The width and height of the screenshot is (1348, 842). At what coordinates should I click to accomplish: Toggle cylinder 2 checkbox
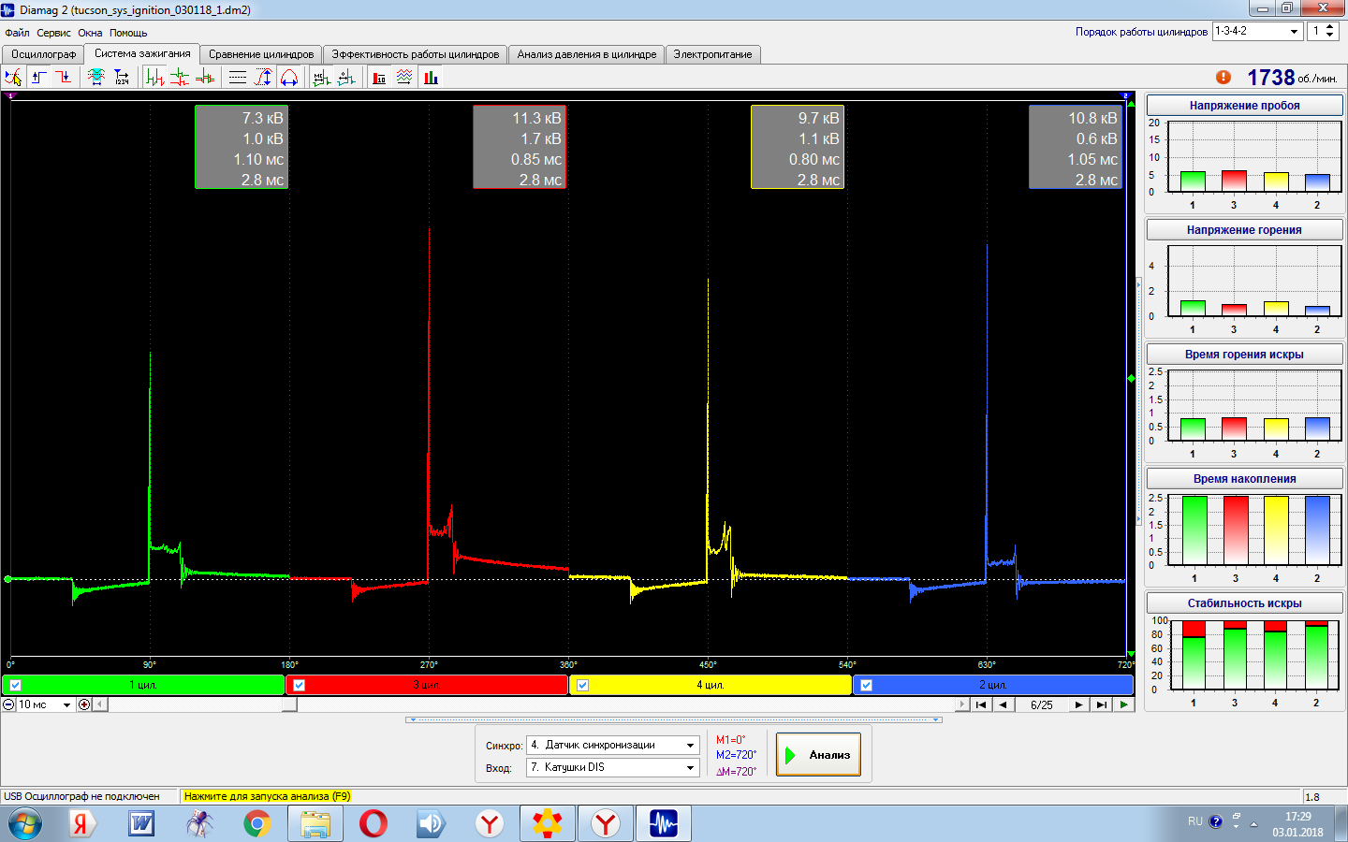(x=867, y=685)
